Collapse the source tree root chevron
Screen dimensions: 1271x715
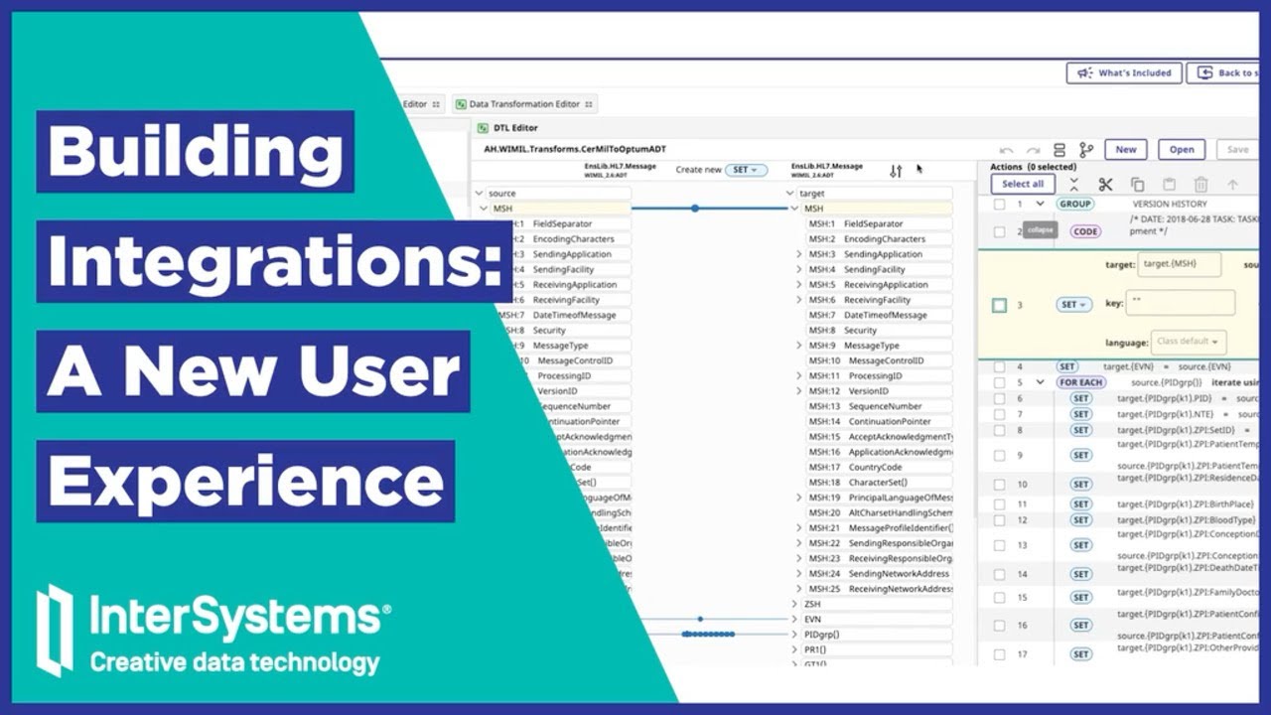click(x=479, y=194)
